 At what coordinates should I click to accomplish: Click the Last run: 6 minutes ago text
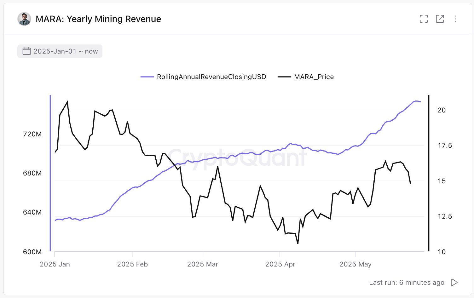pos(407,283)
